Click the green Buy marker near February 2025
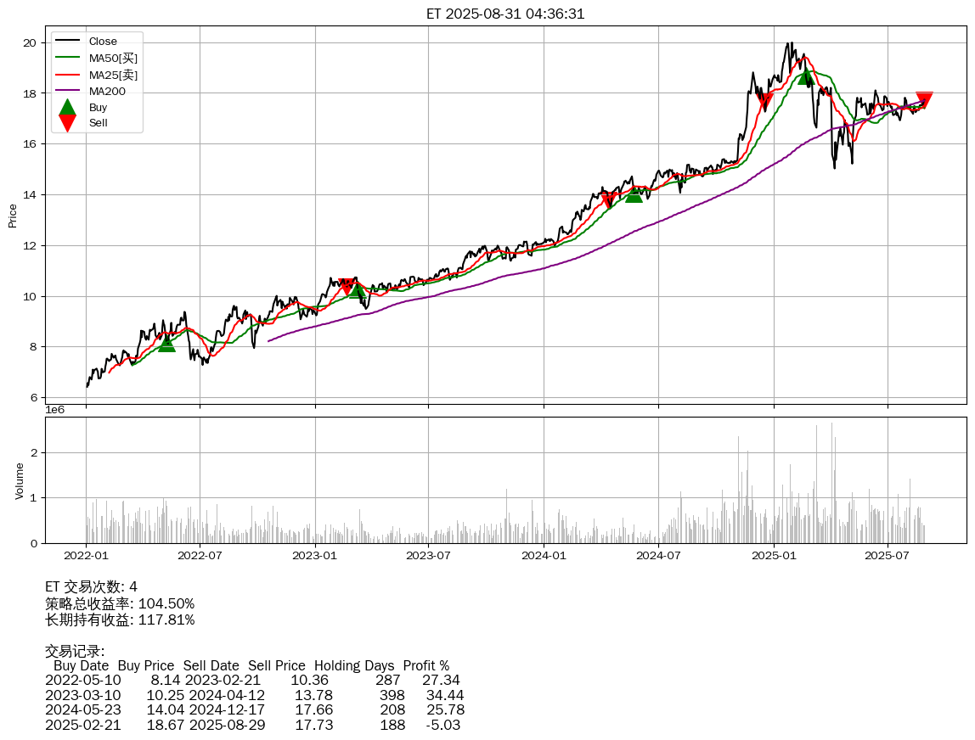 pyautogui.click(x=806, y=76)
